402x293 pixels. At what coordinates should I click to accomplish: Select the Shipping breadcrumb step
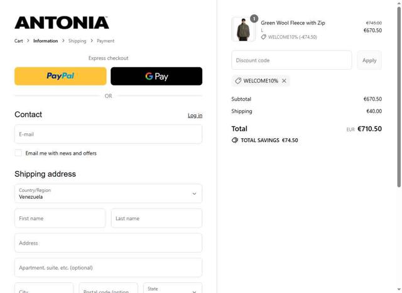(77, 41)
